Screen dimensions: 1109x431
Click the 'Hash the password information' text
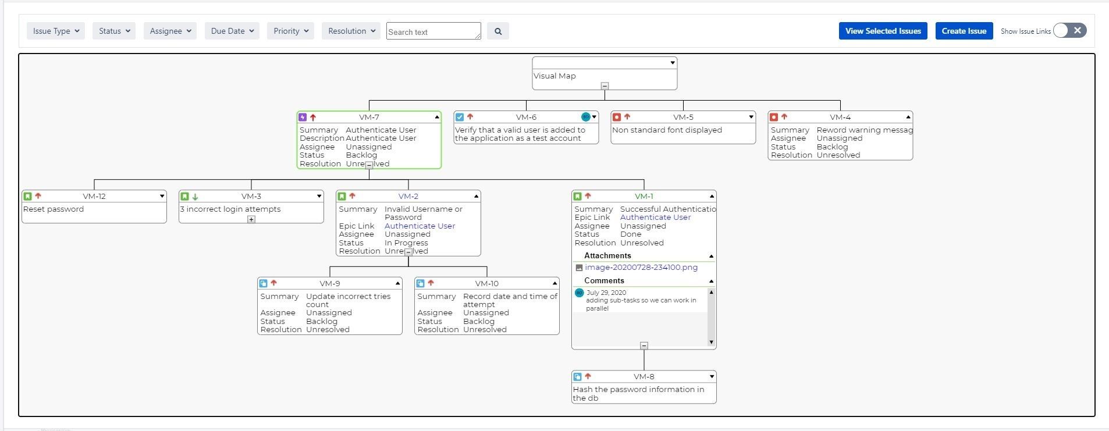[x=638, y=394]
